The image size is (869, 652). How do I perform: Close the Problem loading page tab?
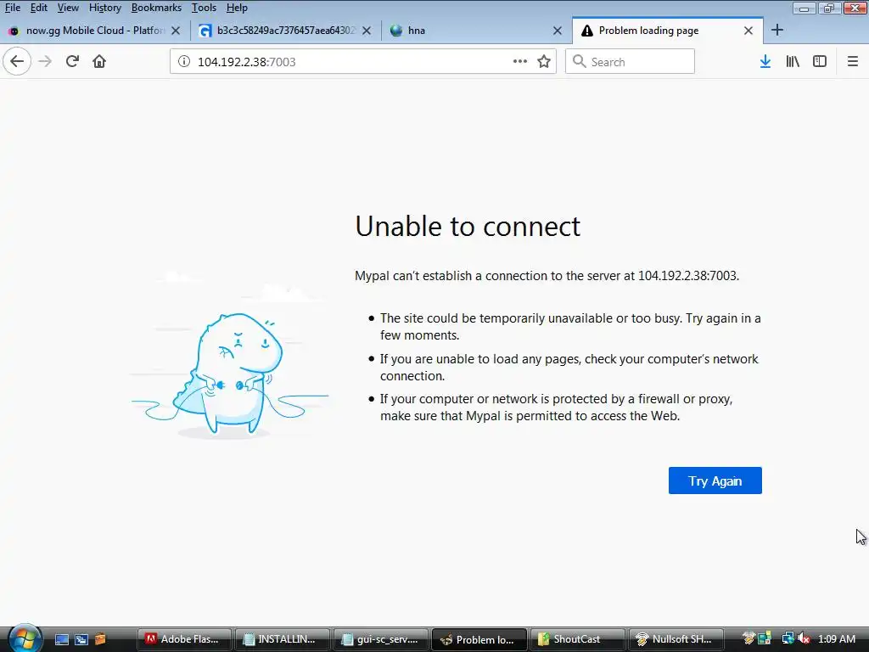748,31
